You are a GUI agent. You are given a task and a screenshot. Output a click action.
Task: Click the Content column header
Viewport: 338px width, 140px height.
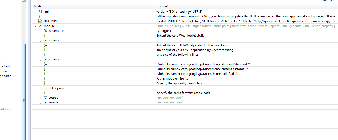(162, 6)
